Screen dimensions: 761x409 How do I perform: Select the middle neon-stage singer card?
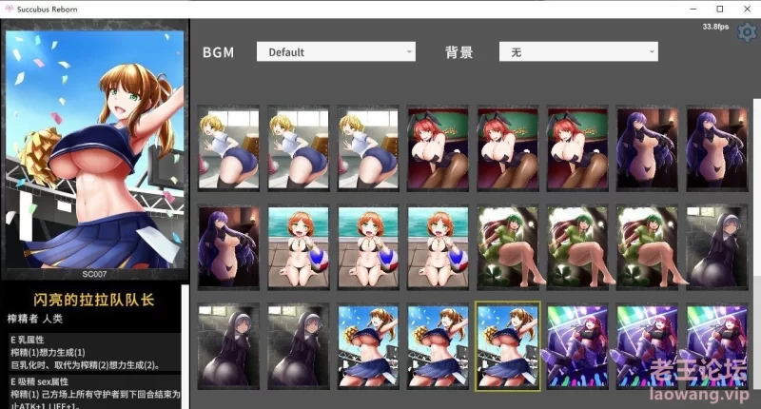pos(648,346)
